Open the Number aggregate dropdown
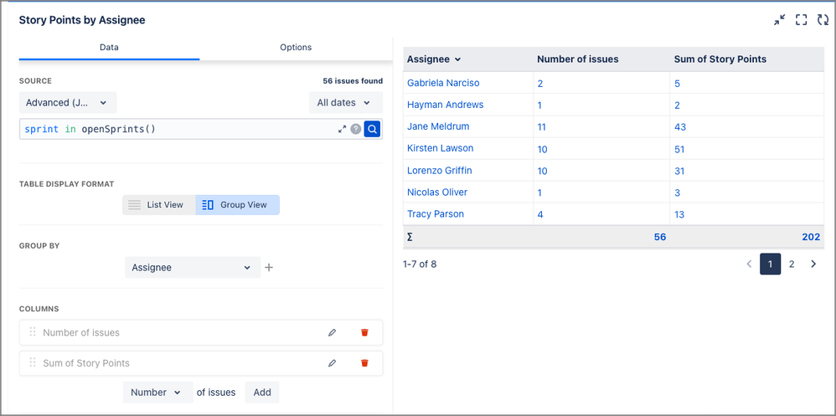This screenshot has height=416, width=836. click(157, 392)
